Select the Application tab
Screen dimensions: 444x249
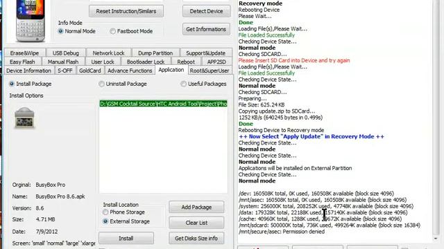[x=171, y=70]
